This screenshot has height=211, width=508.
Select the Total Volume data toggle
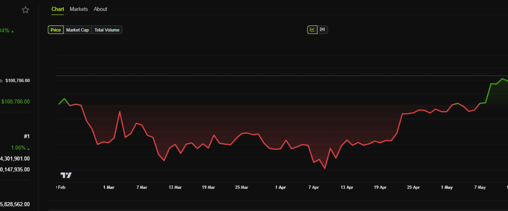(107, 30)
